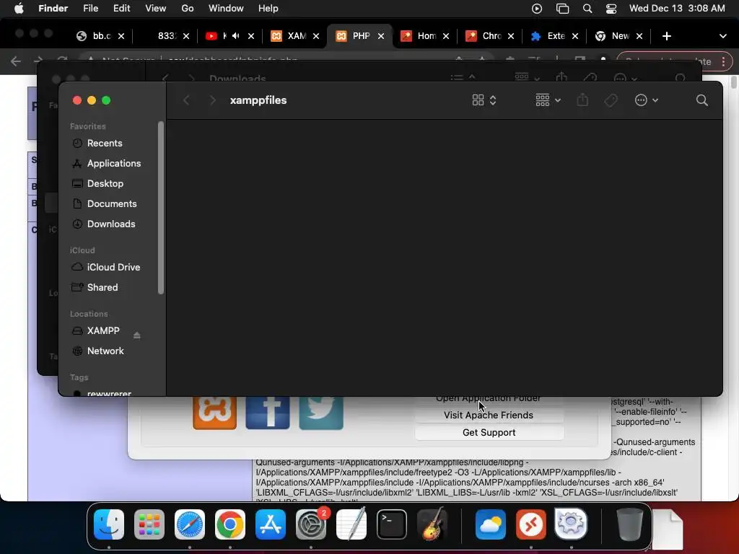
Task: Click the Get Support button
Action: coord(489,433)
